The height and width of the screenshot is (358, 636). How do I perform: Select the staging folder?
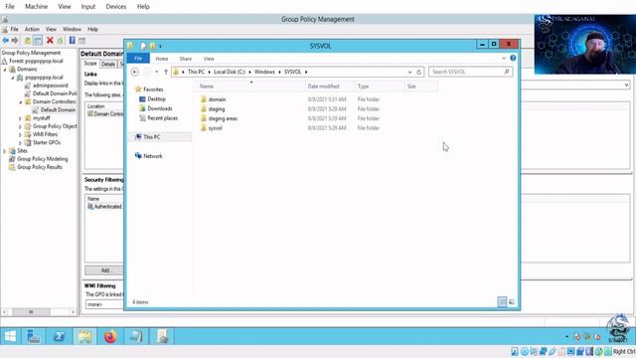coord(217,109)
